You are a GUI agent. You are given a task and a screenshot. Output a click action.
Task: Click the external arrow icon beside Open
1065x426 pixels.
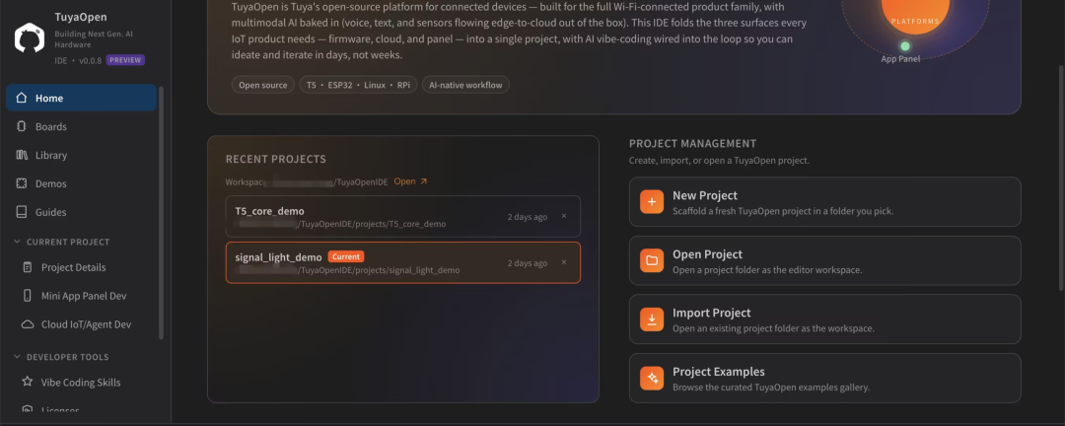(424, 181)
